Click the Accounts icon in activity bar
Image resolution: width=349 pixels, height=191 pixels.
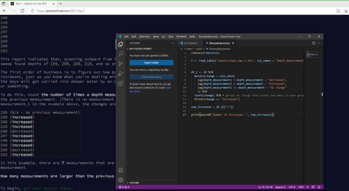click(121, 170)
